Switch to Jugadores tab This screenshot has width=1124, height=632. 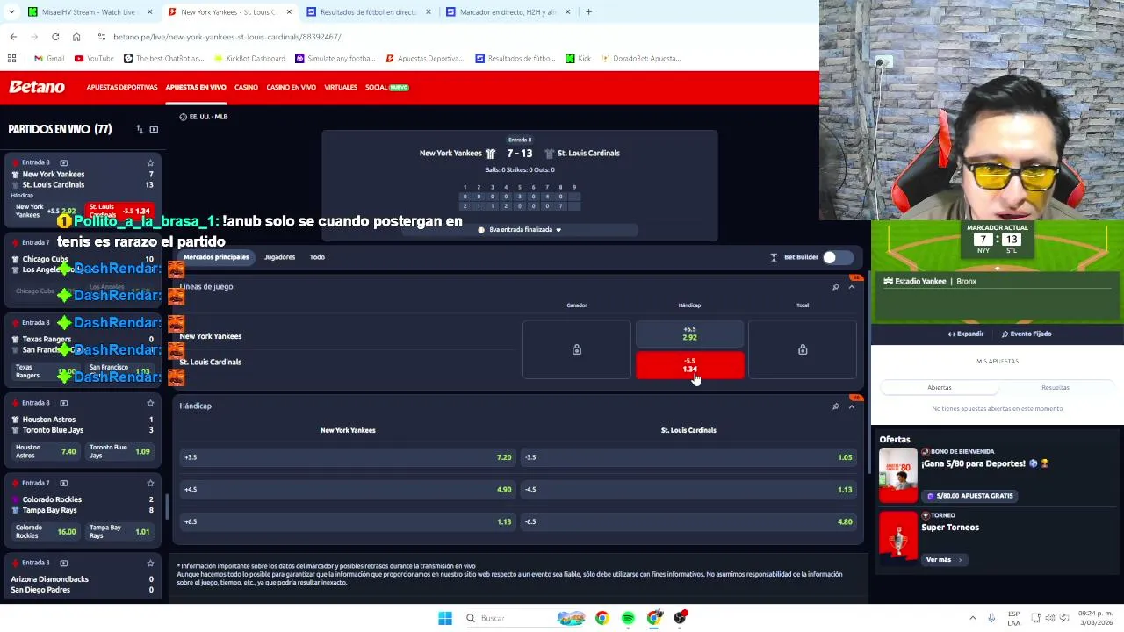pos(280,257)
